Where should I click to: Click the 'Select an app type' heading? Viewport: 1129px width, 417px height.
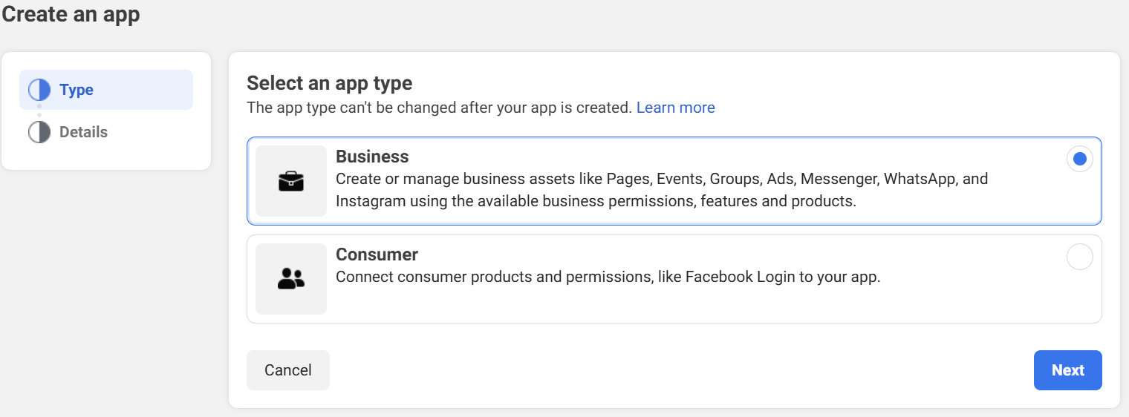[329, 82]
